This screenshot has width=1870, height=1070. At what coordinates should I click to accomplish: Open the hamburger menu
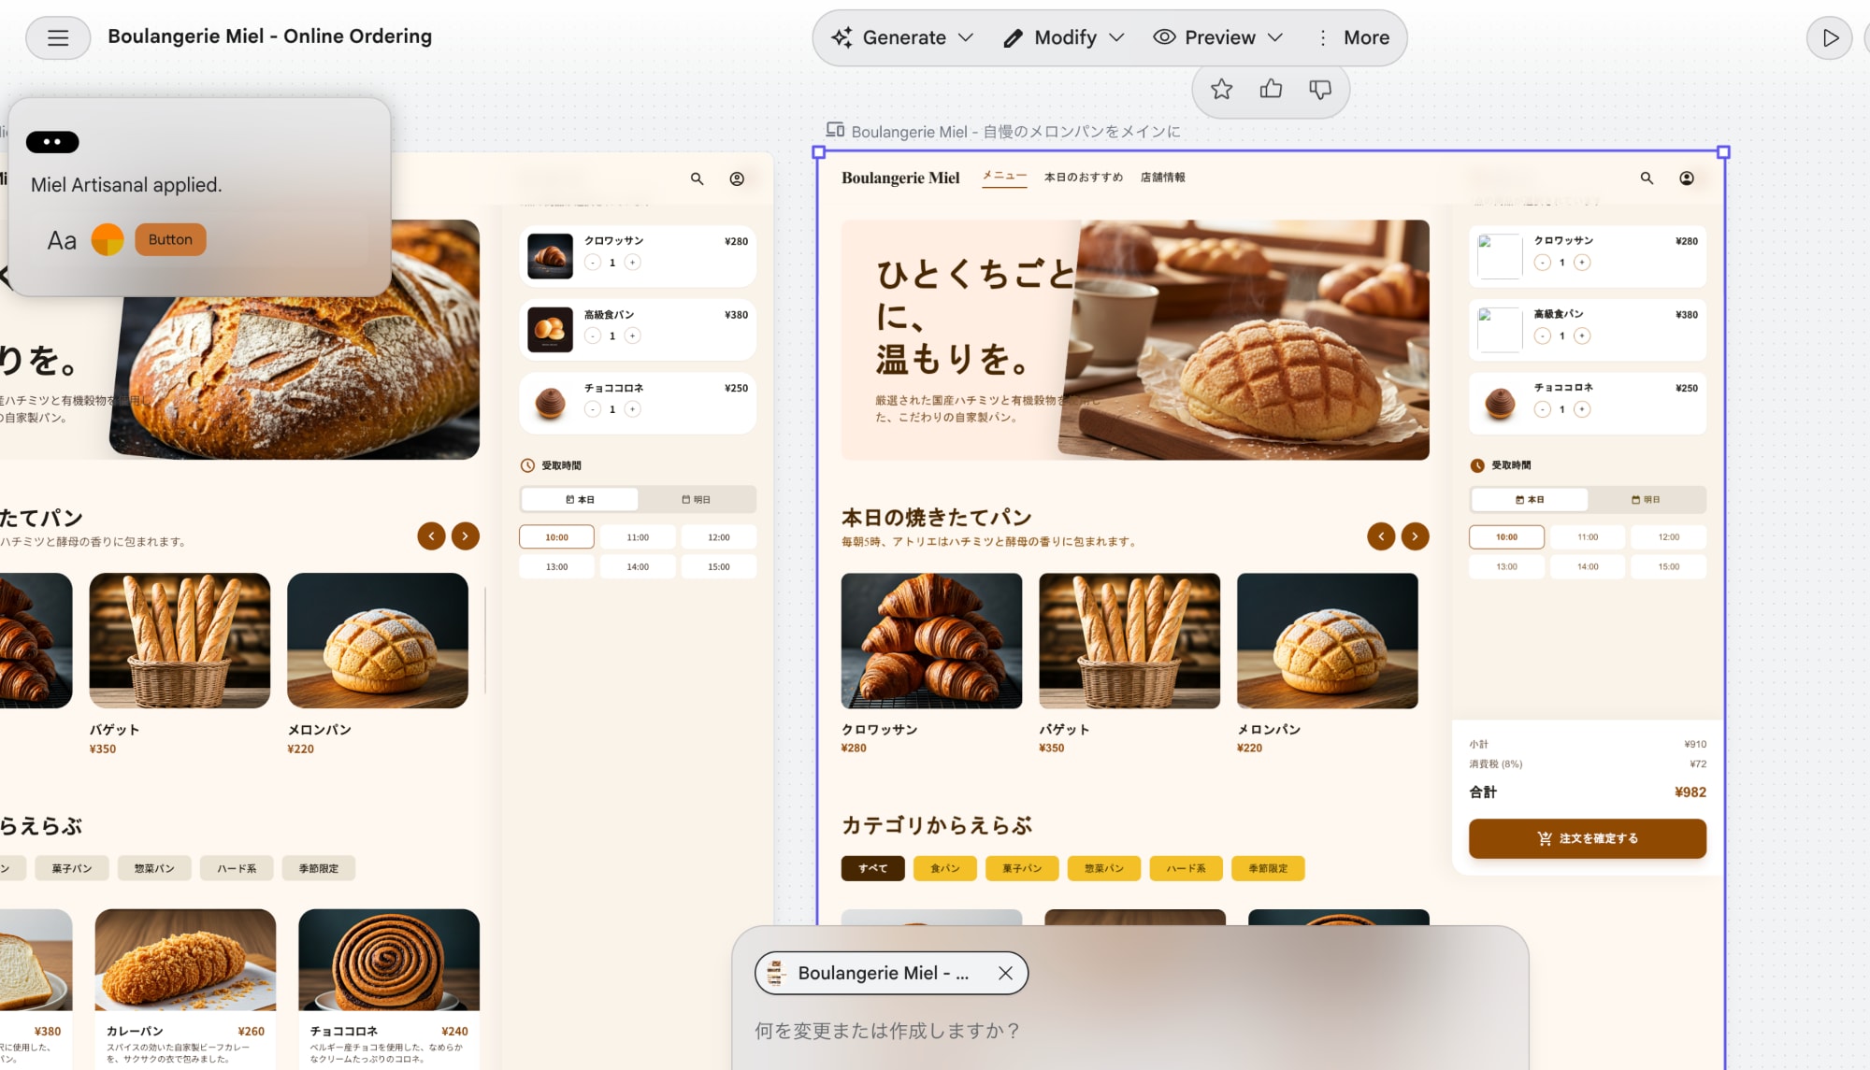pos(57,37)
